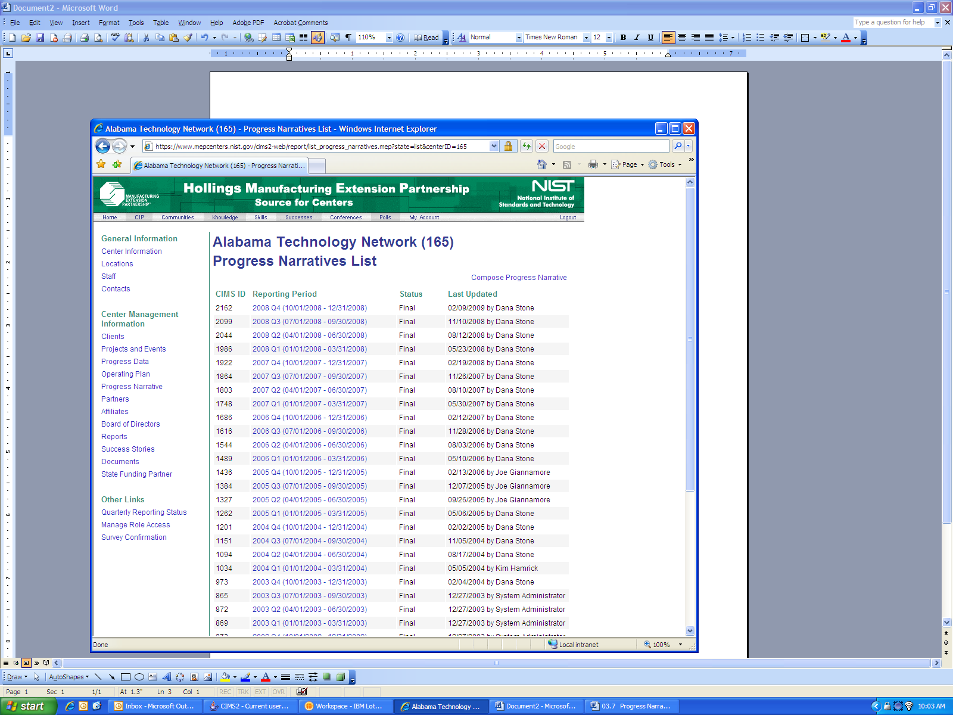Open Word's Format menu
Viewport: 953px width, 715px height.
pyautogui.click(x=109, y=23)
